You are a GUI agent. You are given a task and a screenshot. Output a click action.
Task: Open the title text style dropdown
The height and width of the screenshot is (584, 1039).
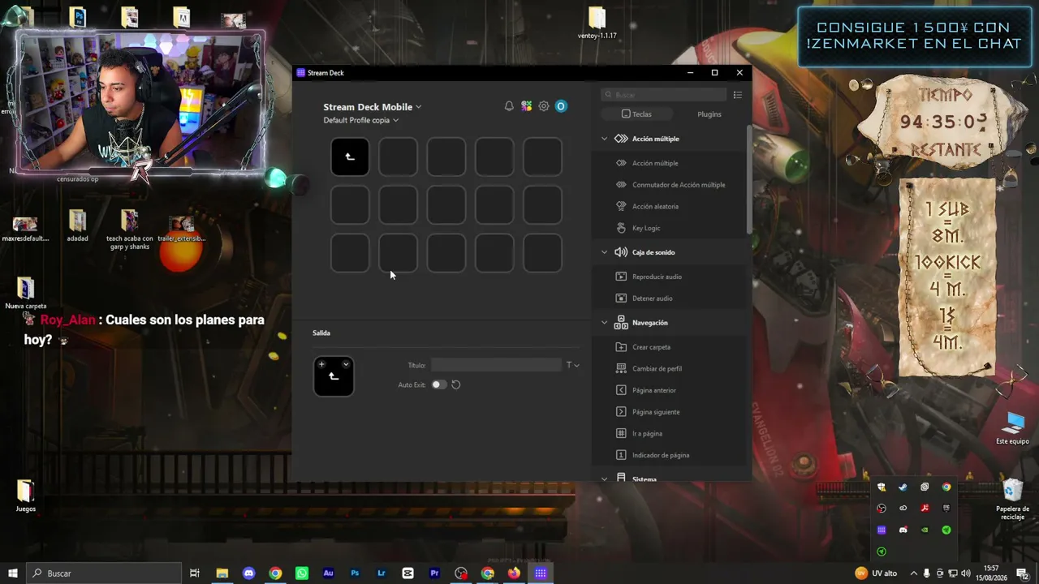click(x=572, y=365)
